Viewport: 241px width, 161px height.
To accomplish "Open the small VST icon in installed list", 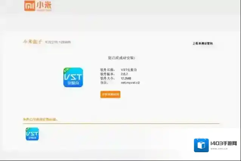I will point(32,134).
